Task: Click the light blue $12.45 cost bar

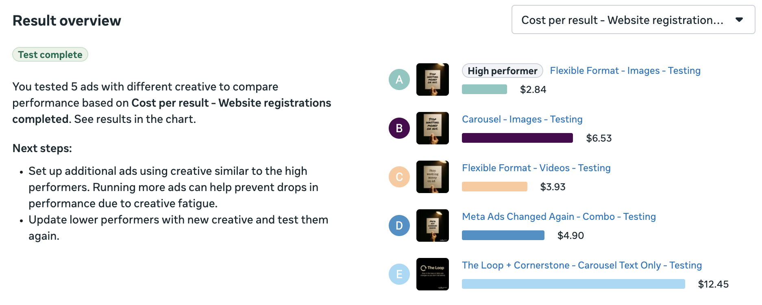Action: 573,284
